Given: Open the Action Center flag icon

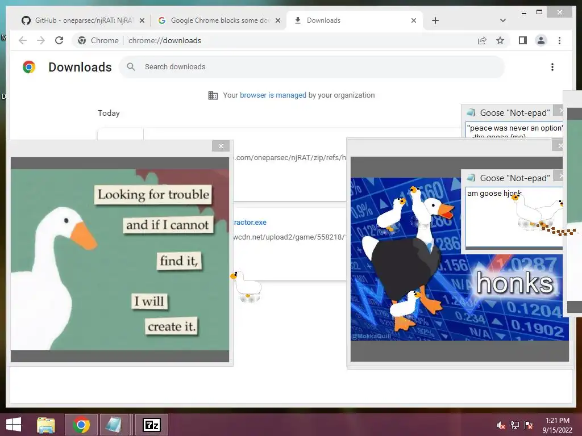Looking at the screenshot, I should (x=528, y=425).
